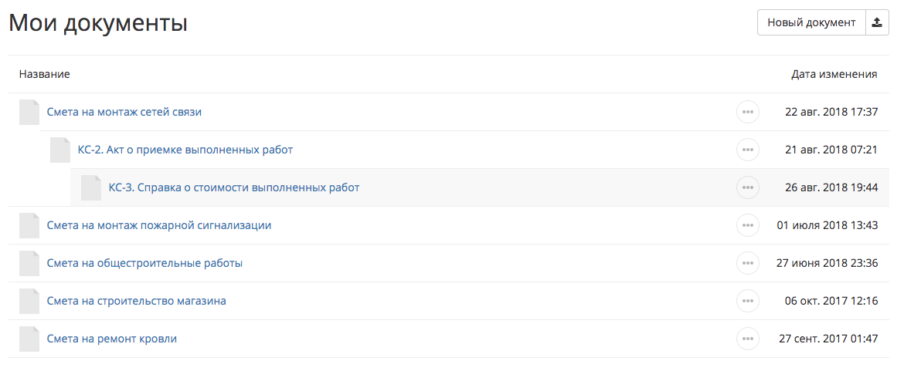
Task: Click ellipsis for Смета на общестроительные работы
Action: point(747,263)
